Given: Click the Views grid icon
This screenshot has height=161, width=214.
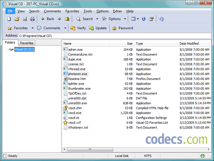Looking at the screenshot, I should (x=133, y=19).
